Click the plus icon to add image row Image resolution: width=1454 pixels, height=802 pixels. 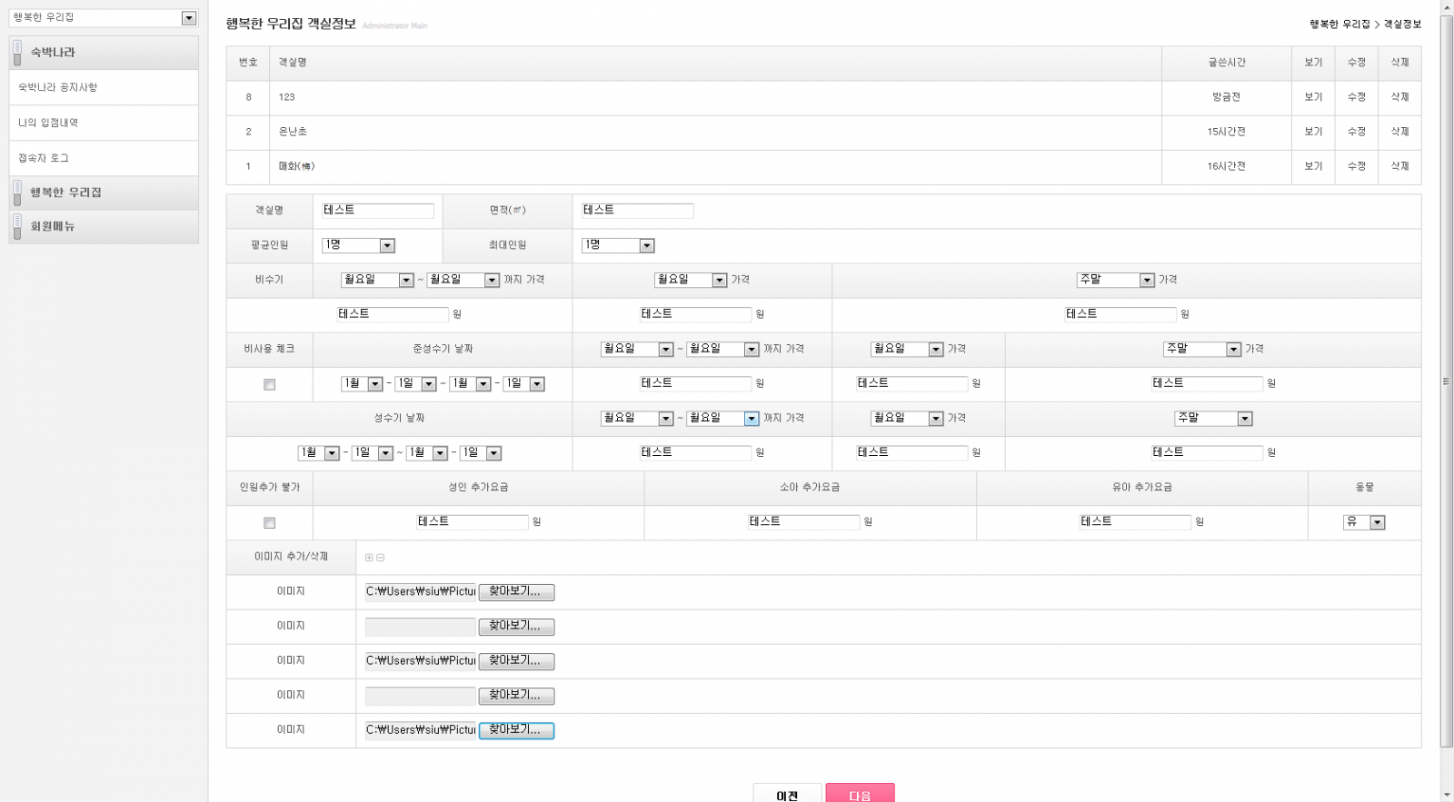coord(369,558)
